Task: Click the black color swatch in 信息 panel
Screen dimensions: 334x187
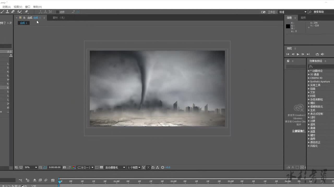Action: click(288, 26)
